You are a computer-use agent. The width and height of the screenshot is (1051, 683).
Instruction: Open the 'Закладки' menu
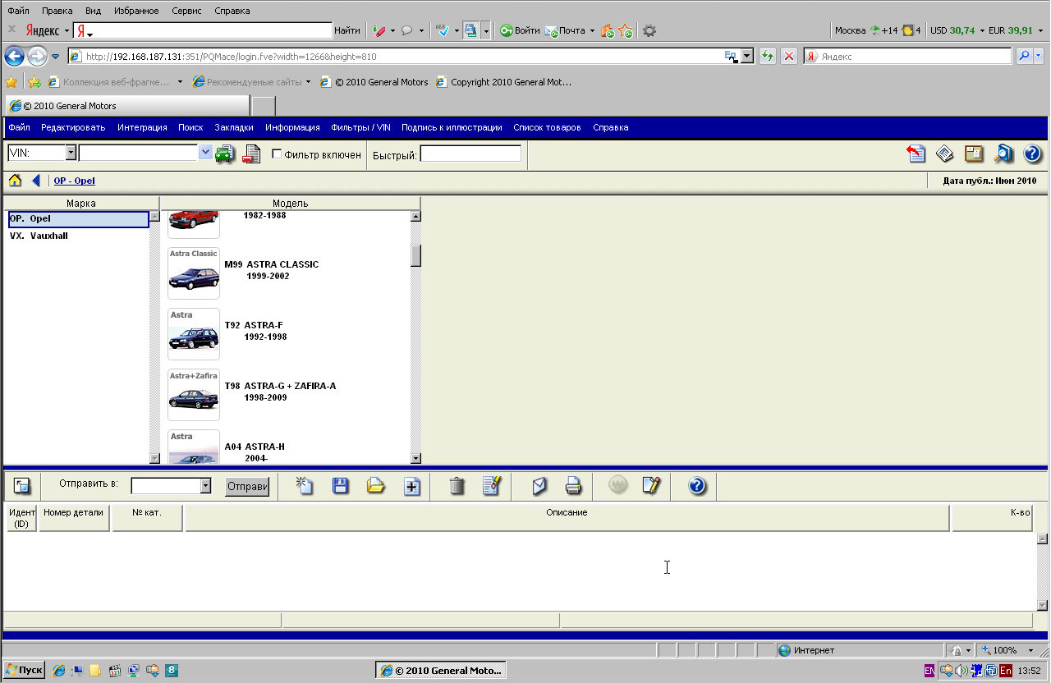click(x=234, y=127)
